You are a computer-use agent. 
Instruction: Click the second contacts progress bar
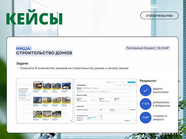tap(94, 118)
